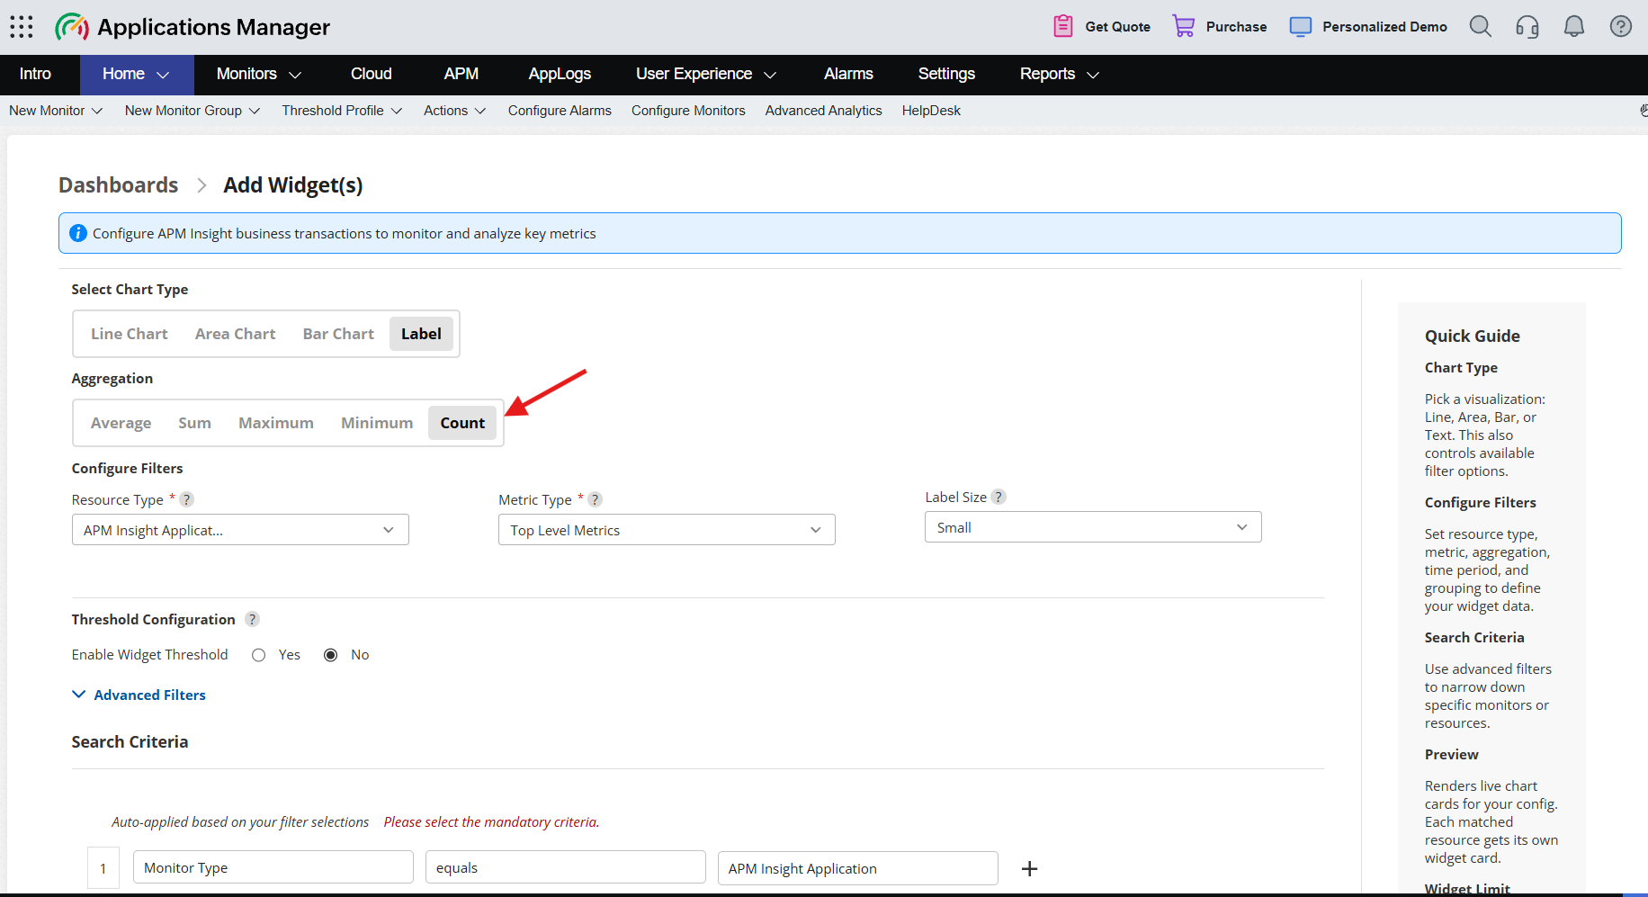Click the Get Quote clipboard icon
The height and width of the screenshot is (897, 1648).
(x=1063, y=26)
